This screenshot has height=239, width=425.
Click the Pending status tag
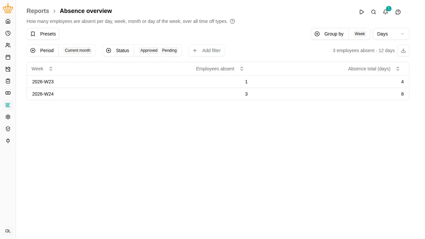(x=169, y=50)
